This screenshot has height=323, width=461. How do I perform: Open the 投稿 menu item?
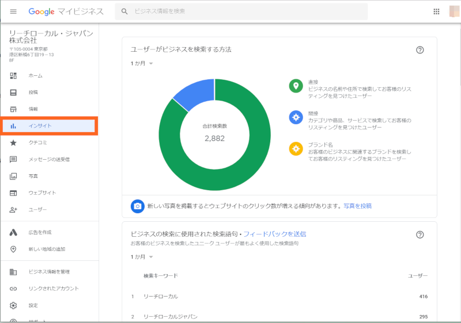pos(50,93)
